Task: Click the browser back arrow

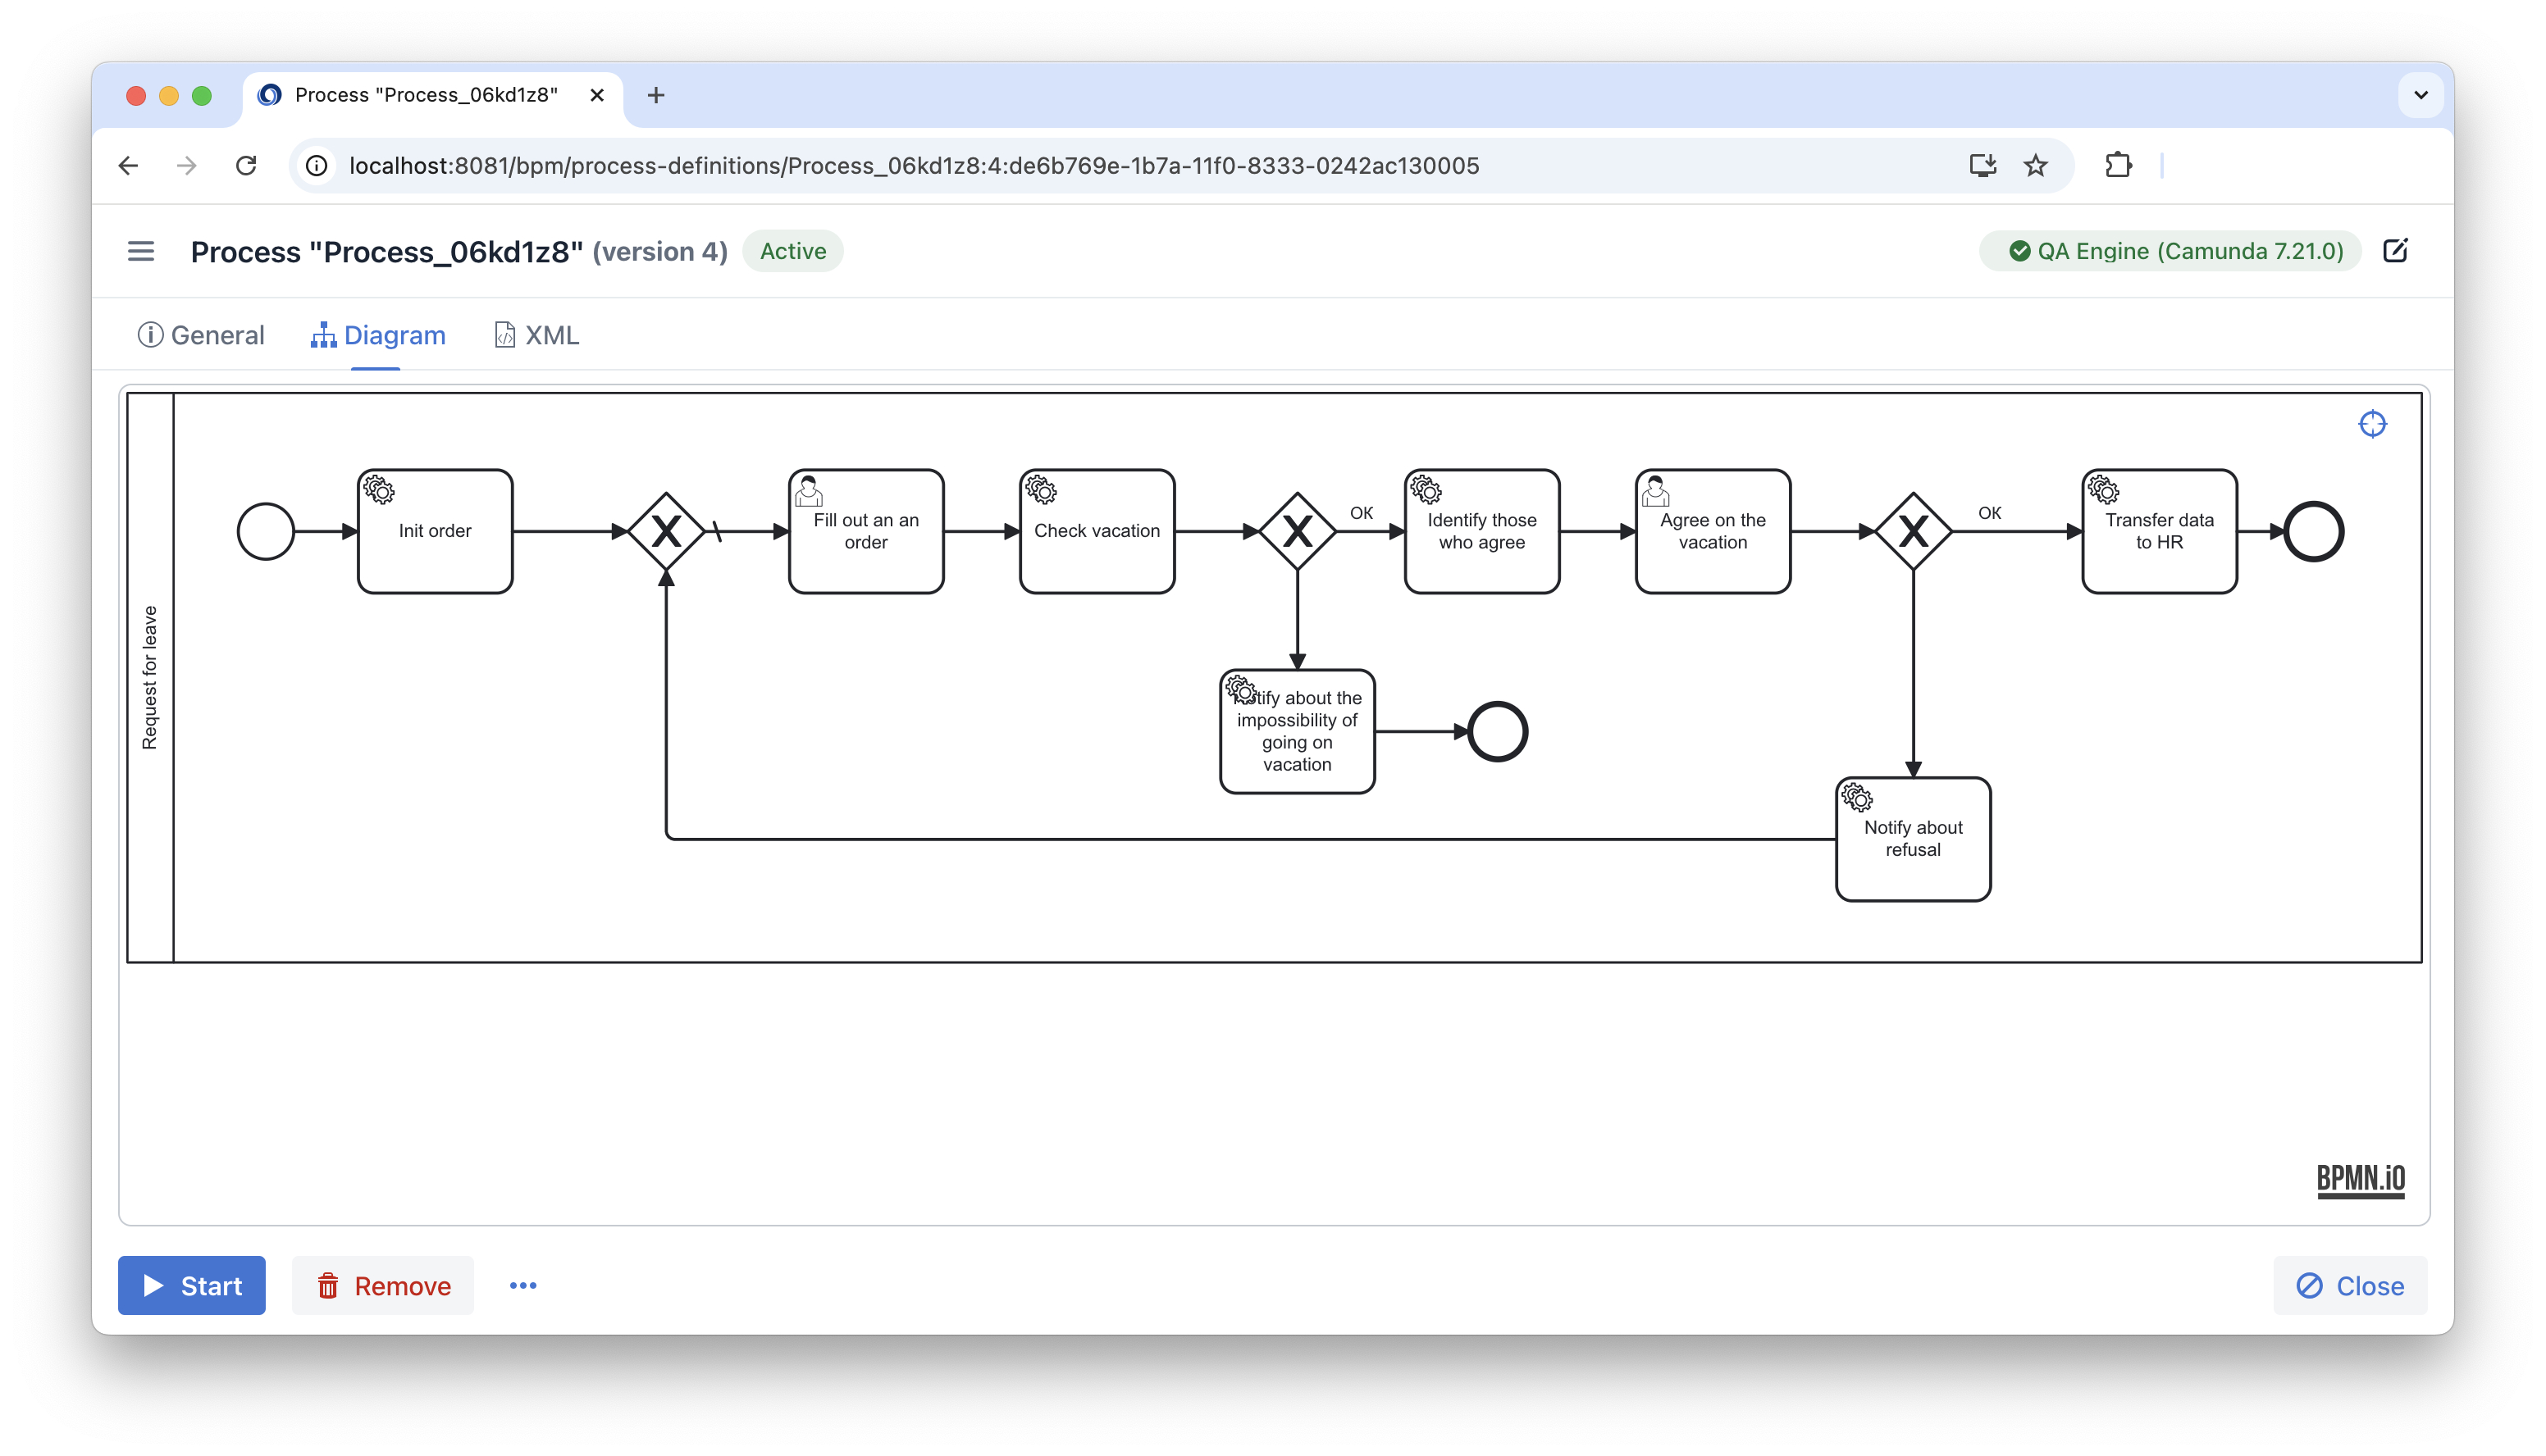Action: [128, 165]
